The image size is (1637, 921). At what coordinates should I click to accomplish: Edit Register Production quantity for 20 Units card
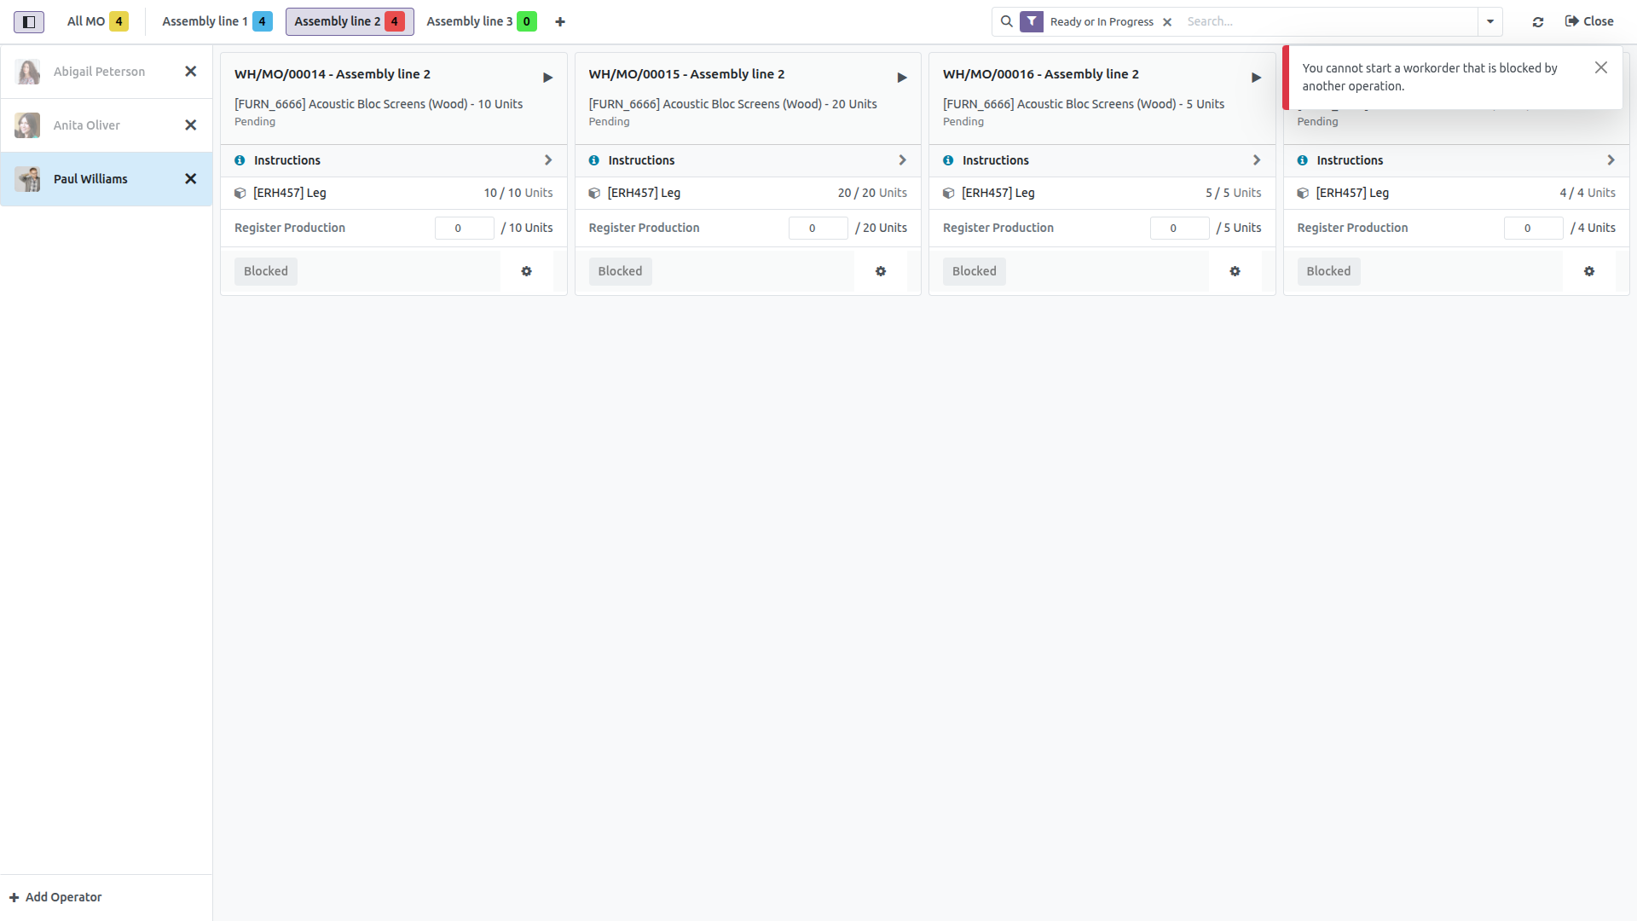pos(818,228)
